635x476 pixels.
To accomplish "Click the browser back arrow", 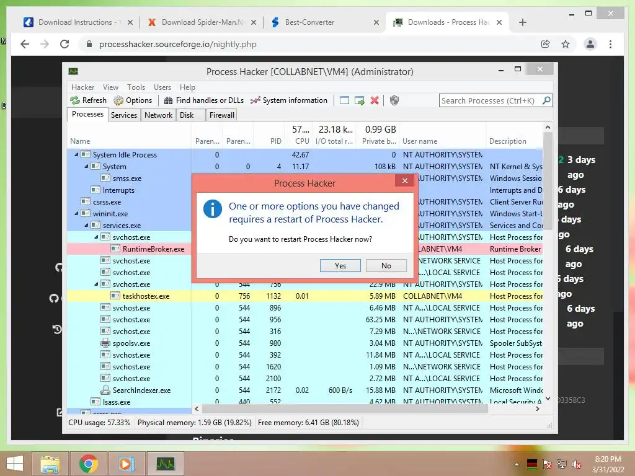I will pos(25,44).
